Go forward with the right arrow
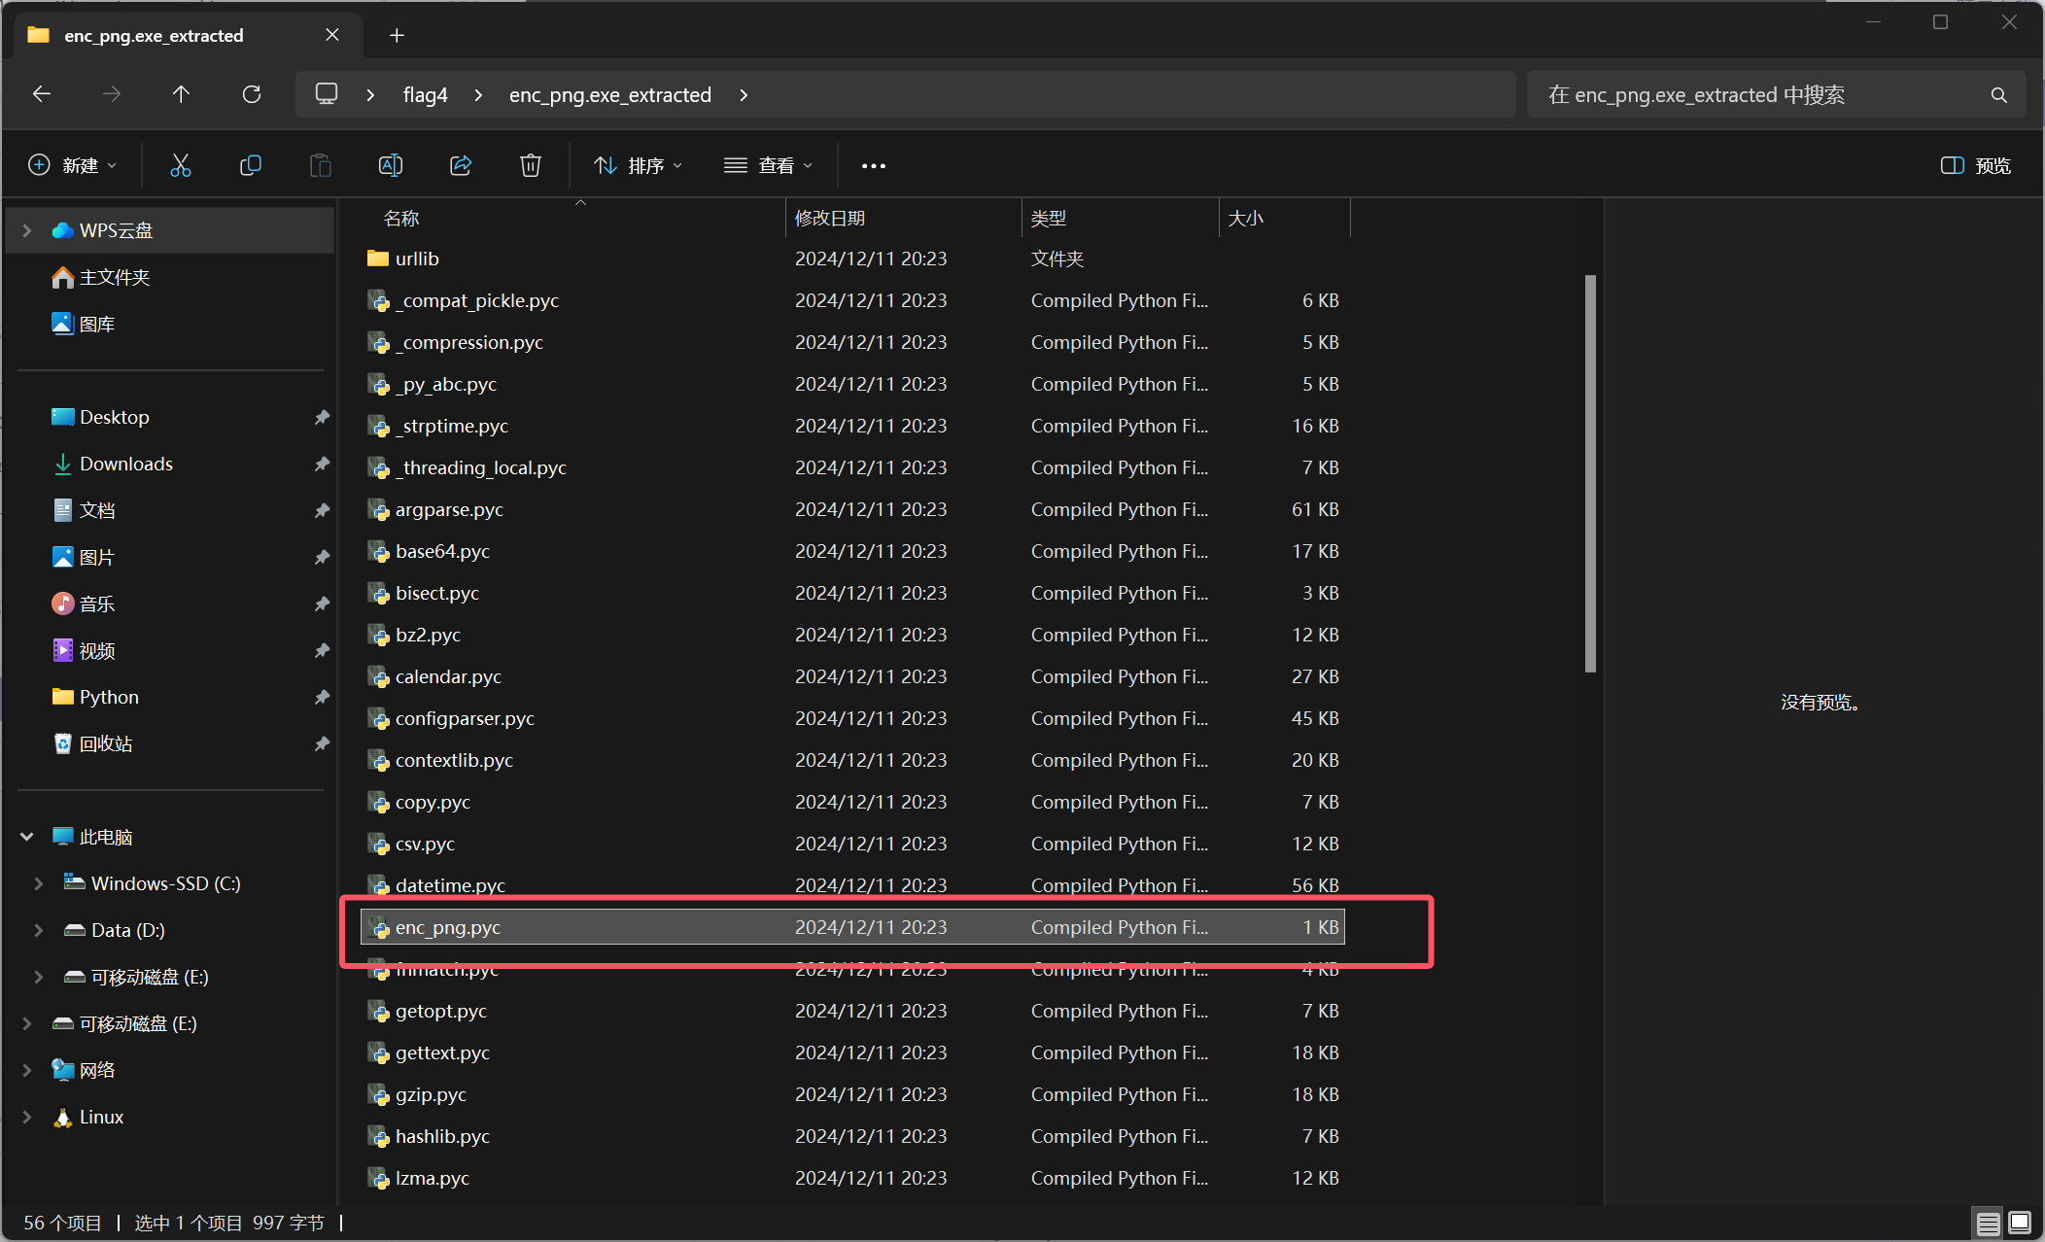2045x1242 pixels. pos(112,94)
